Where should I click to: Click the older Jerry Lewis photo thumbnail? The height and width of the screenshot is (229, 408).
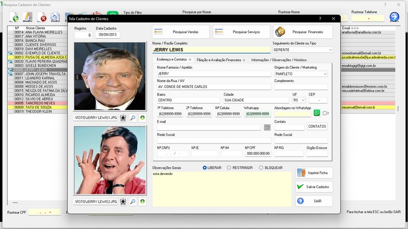pyautogui.click(x=110, y=76)
